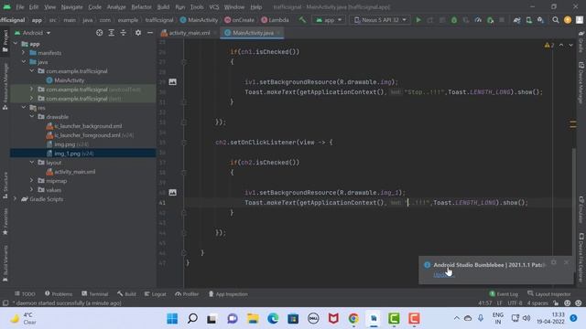Open SDK Manager from the toolbar icon
Viewport: 586px width, 329px height.
(x=541, y=20)
